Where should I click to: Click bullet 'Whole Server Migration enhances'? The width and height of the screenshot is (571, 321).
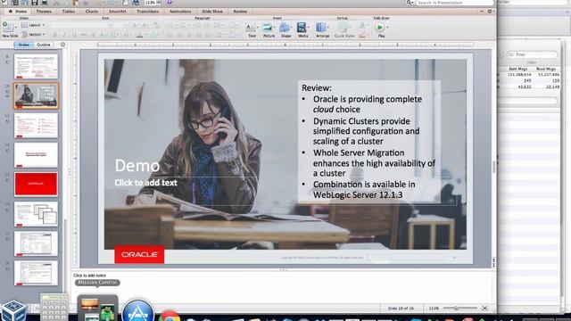[374, 163]
